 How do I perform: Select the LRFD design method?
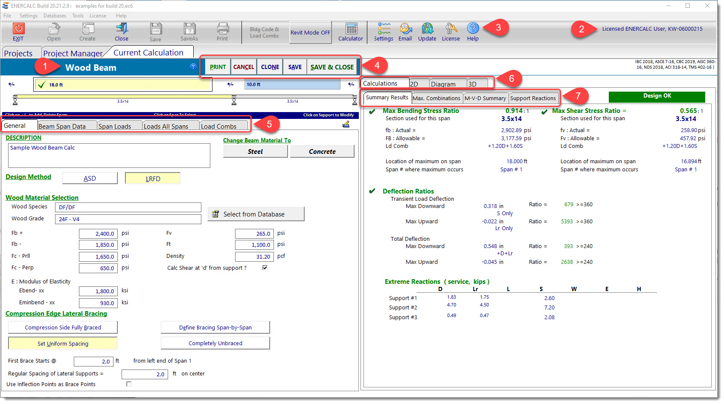(153, 179)
